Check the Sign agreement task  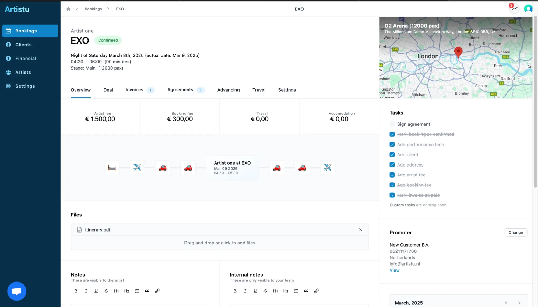coord(392,124)
